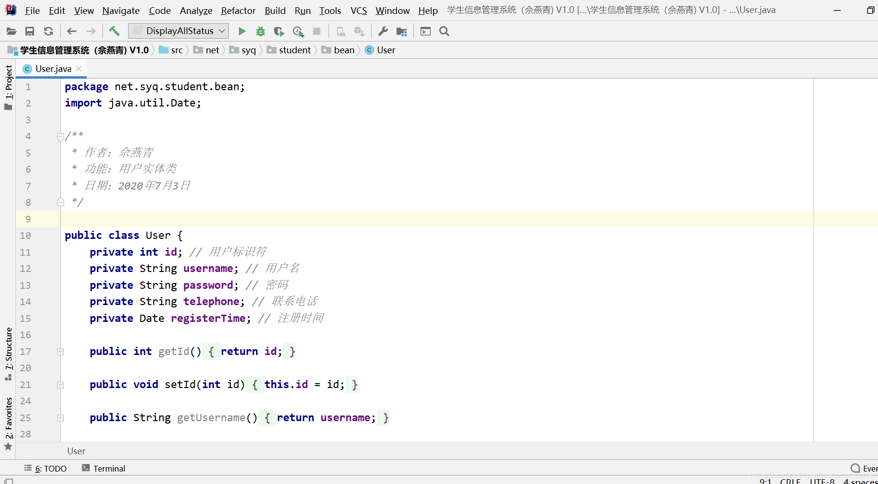The image size is (878, 484).
Task: Open the VCS menu
Action: 358,10
